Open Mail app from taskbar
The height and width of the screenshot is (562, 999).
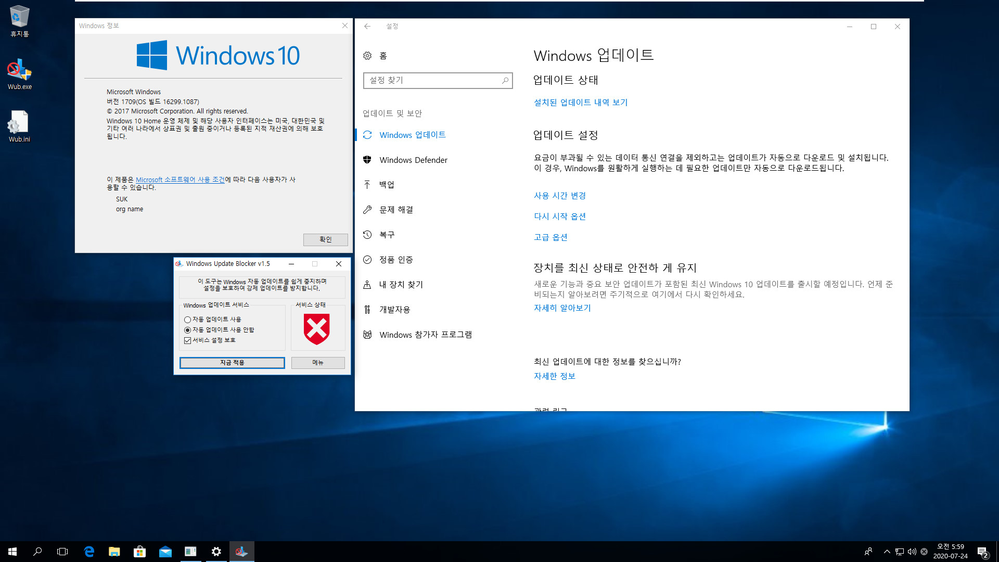pos(165,552)
